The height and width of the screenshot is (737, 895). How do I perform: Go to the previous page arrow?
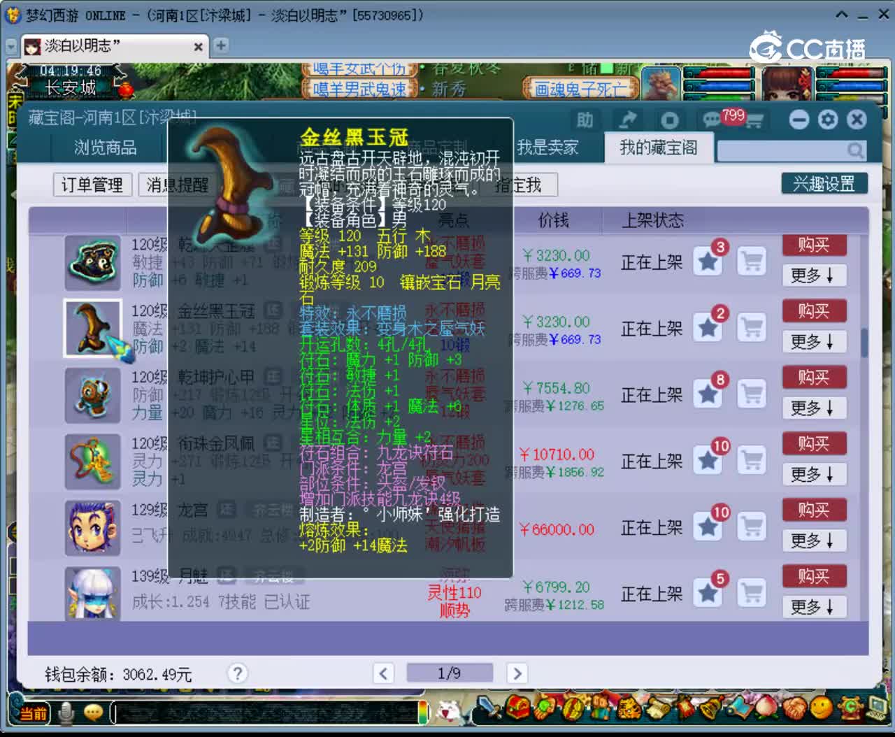point(383,673)
